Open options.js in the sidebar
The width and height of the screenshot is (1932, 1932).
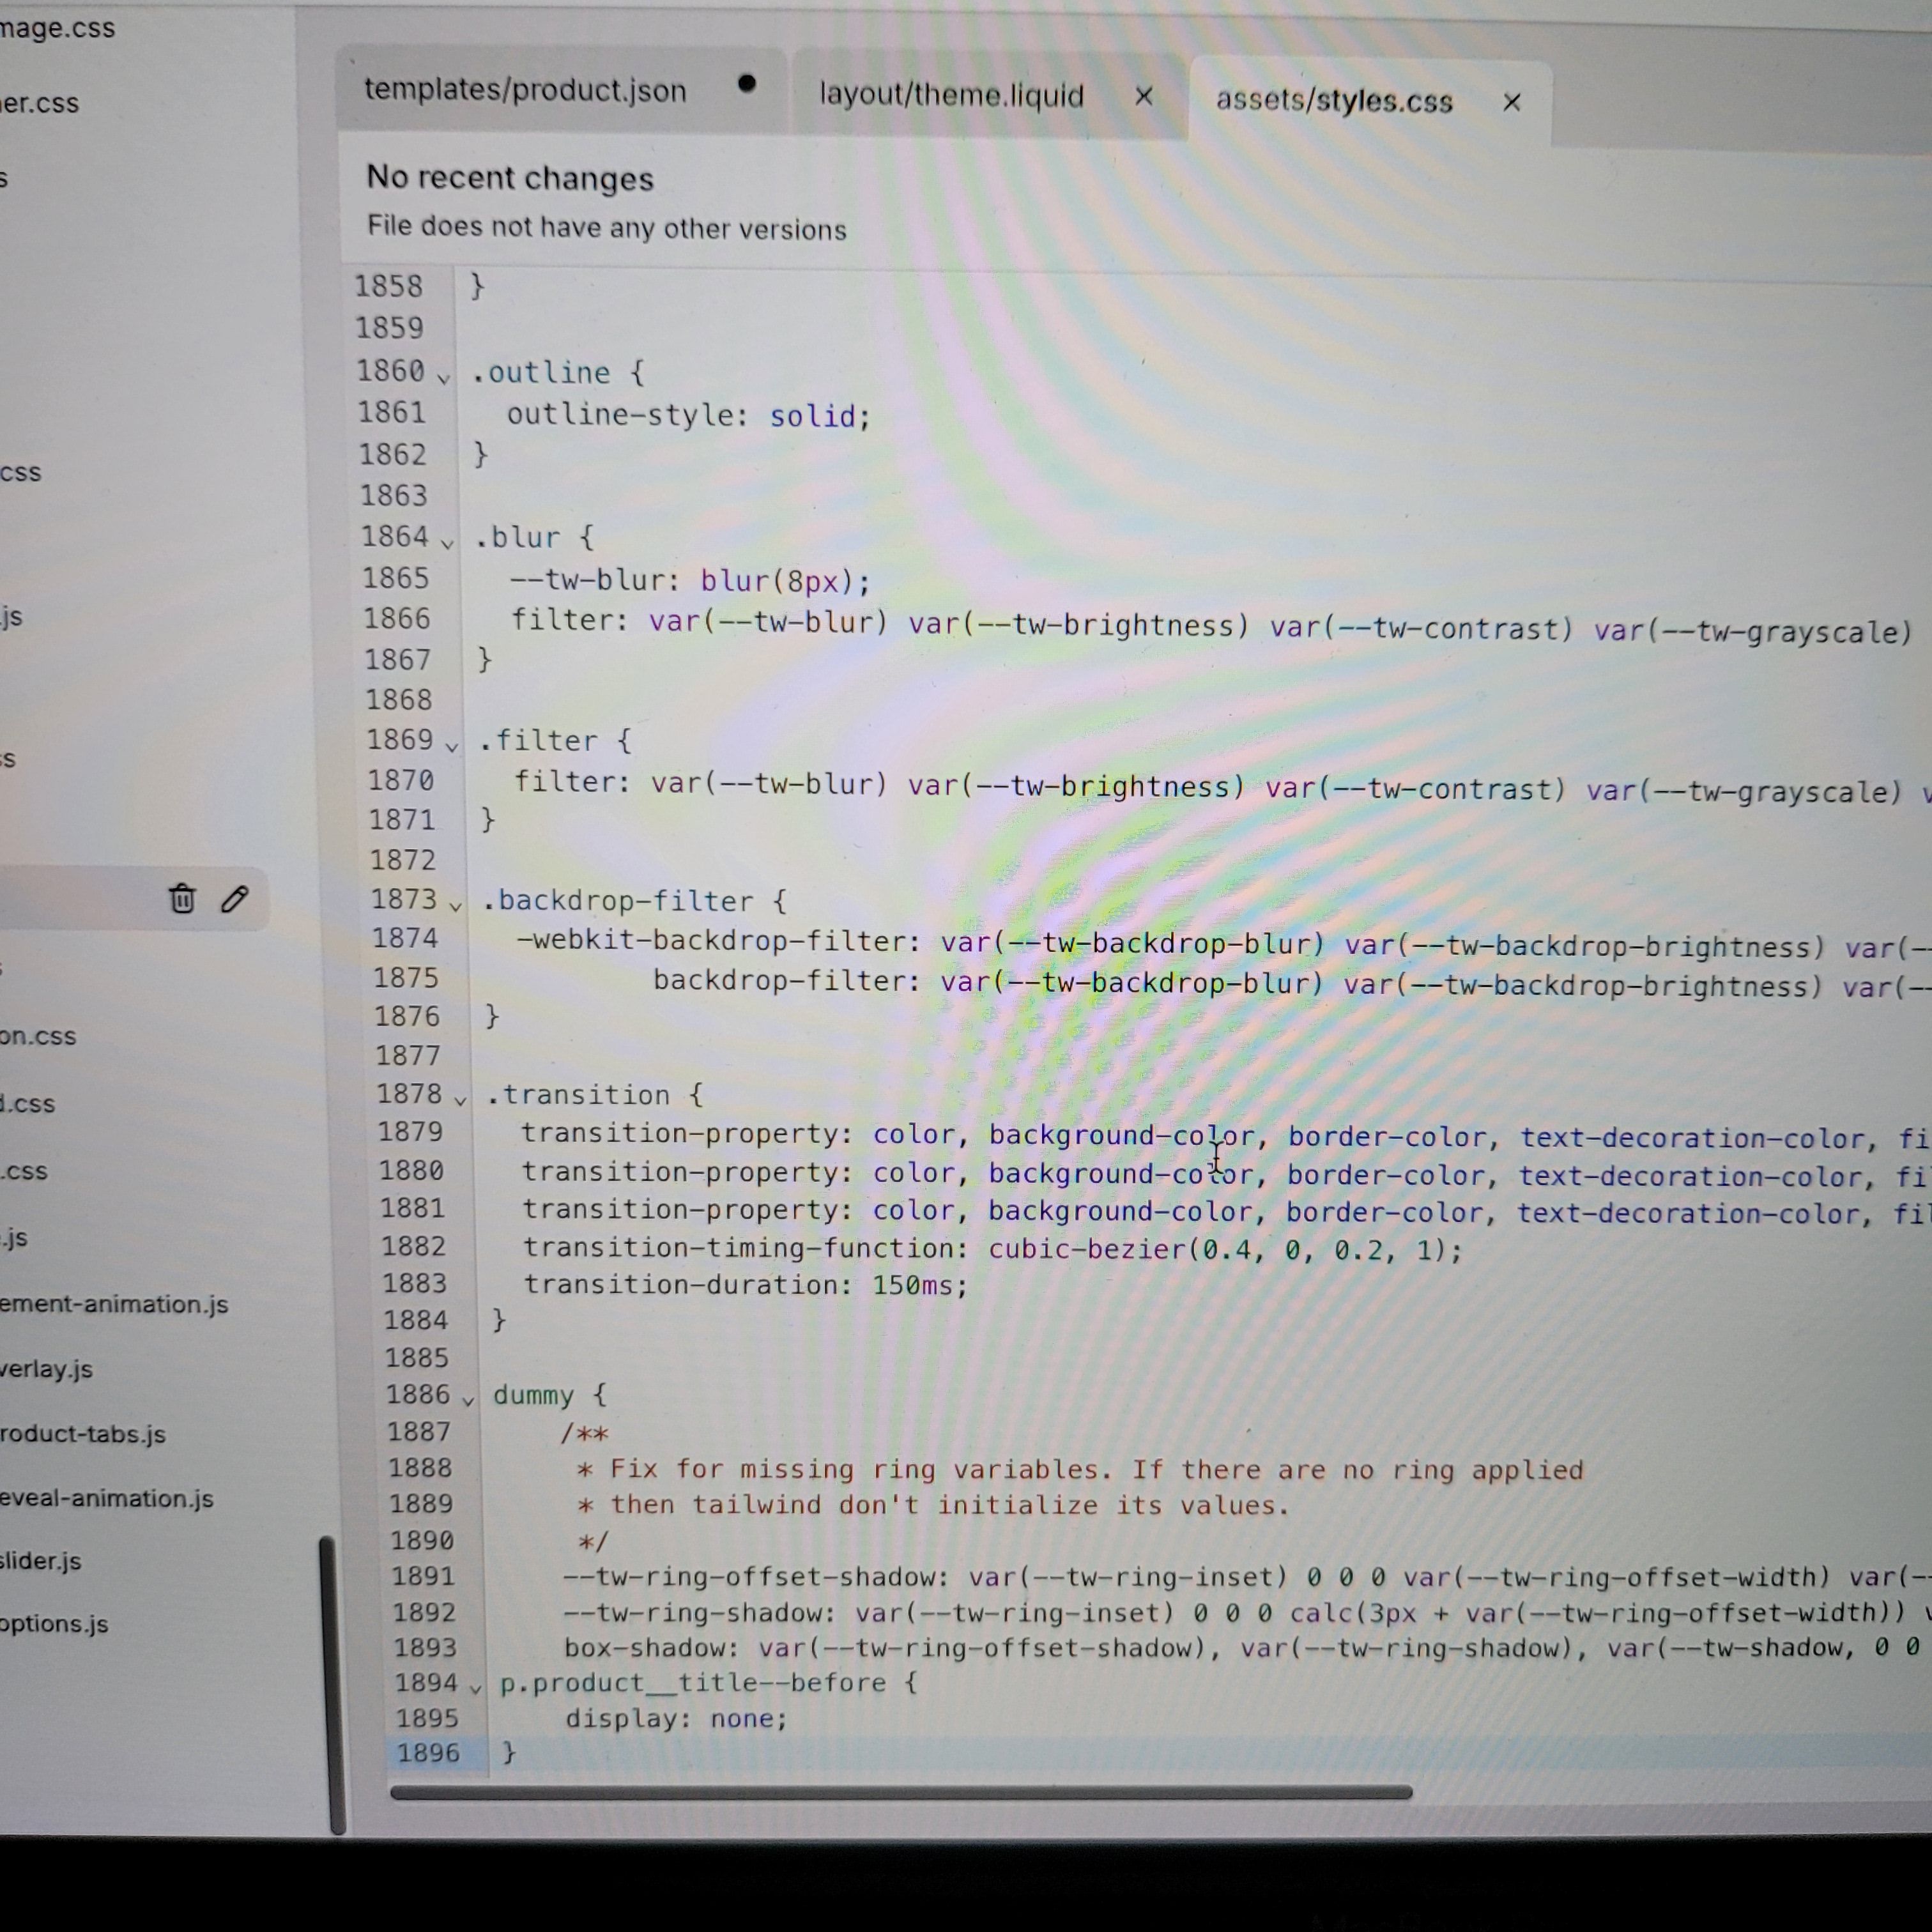54,1624
